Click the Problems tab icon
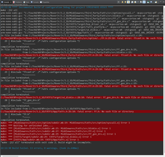 [x=14, y=2]
